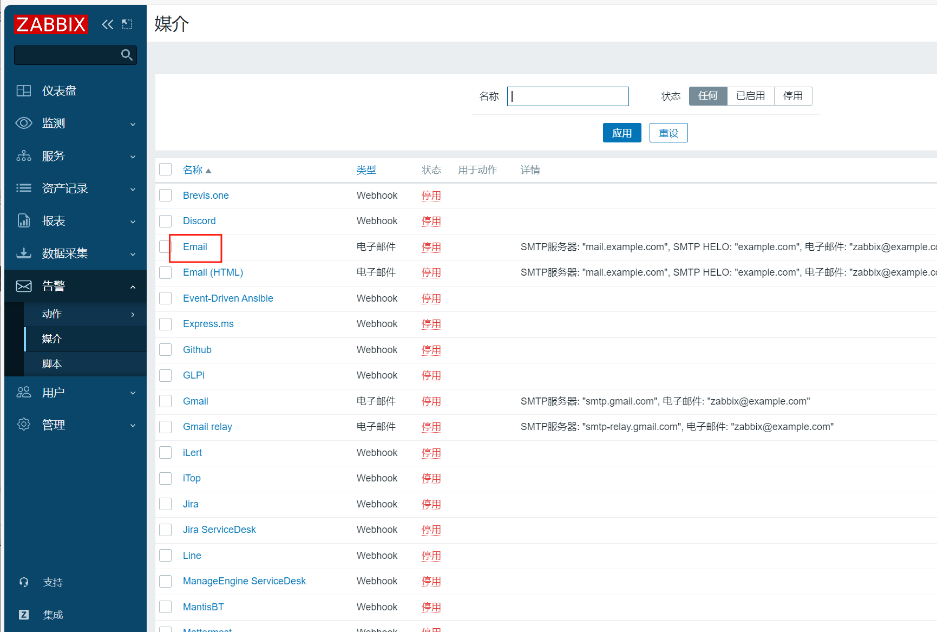
Task: Check the Jira ServiceDesk row checkbox
Action: coord(166,530)
